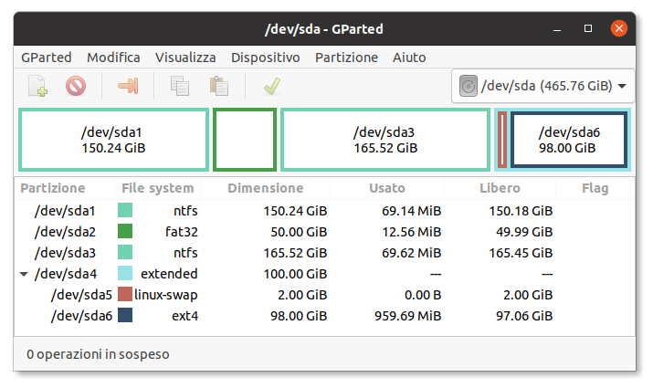Select the /dev/sda6 block in disk map
The image size is (653, 388).
click(x=568, y=140)
